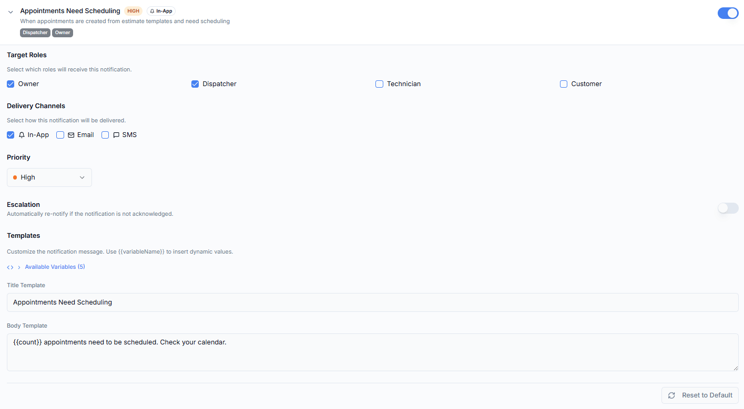
Task: Enable the SMS delivery channel checkbox
Action: (105, 135)
